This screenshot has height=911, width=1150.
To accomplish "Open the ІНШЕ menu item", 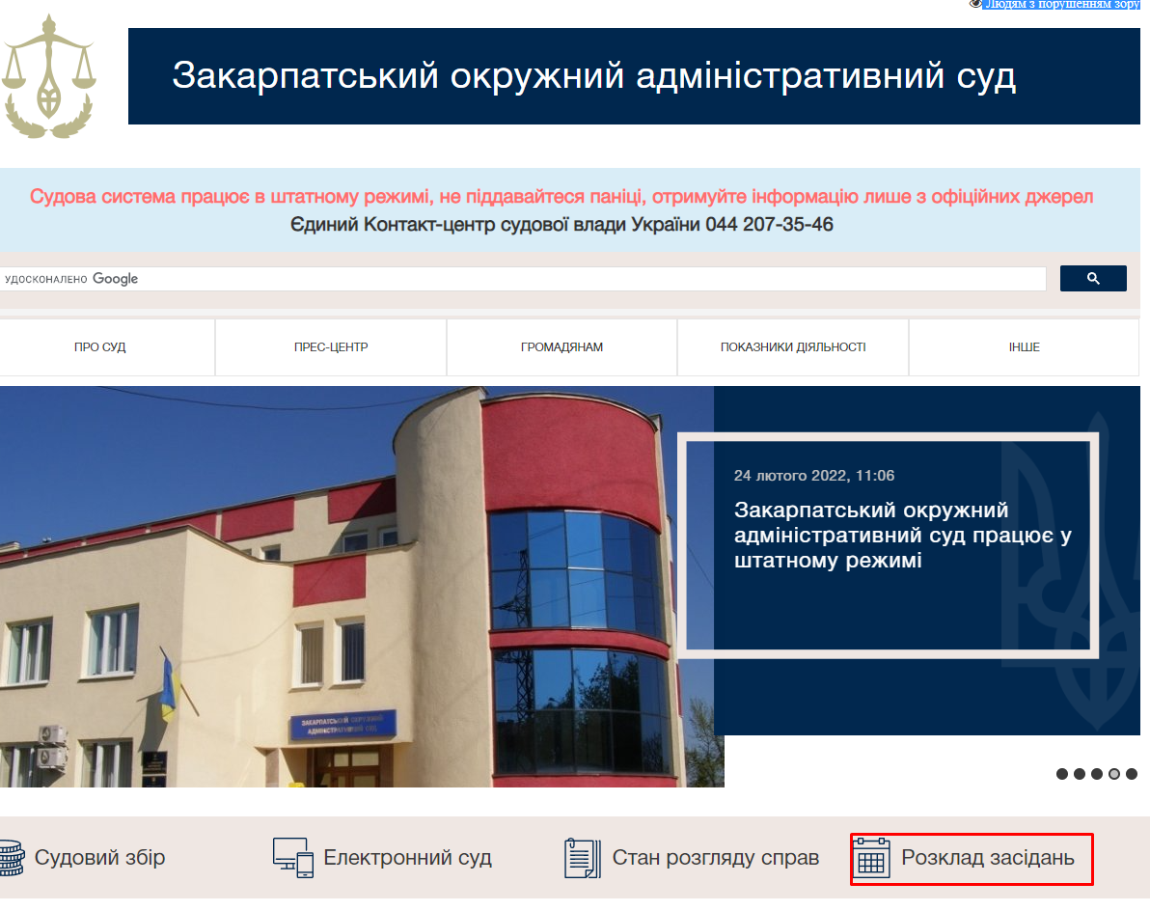I will click(x=1024, y=347).
